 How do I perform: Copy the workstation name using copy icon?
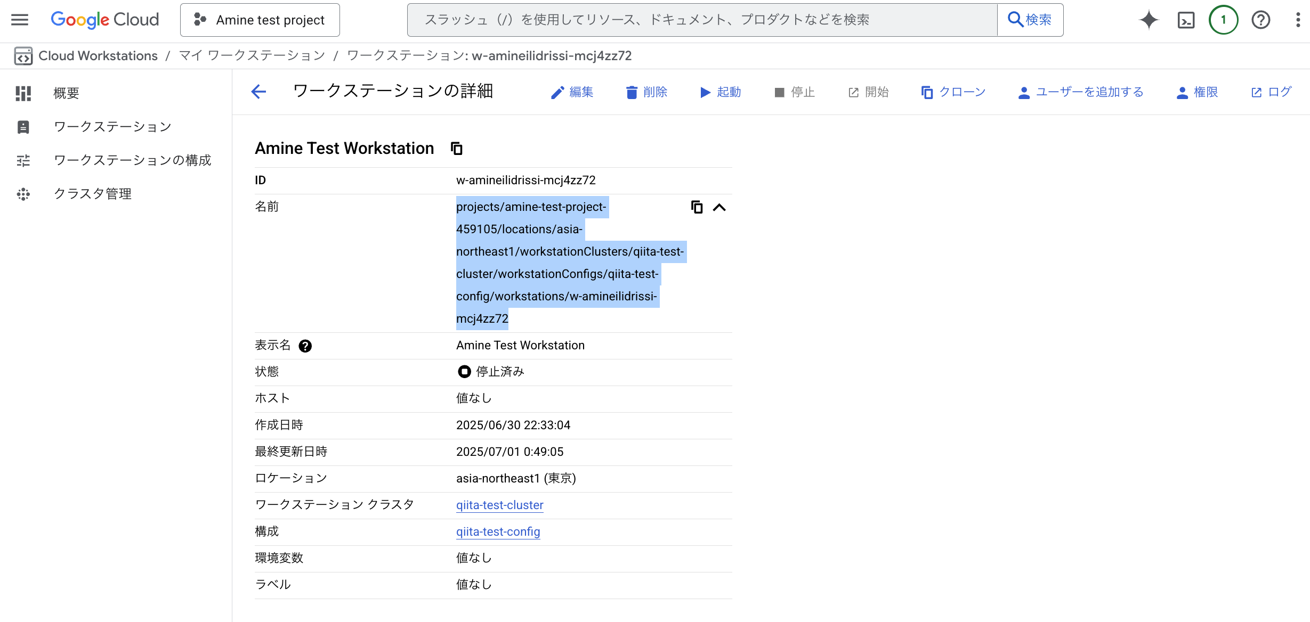pyautogui.click(x=697, y=207)
